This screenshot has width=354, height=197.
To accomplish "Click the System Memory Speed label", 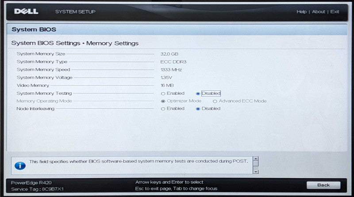I will coord(43,70).
